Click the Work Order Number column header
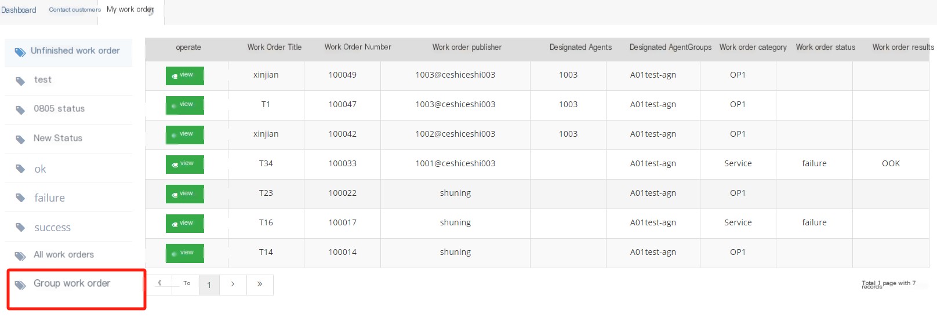The height and width of the screenshot is (336, 937). pyautogui.click(x=358, y=48)
